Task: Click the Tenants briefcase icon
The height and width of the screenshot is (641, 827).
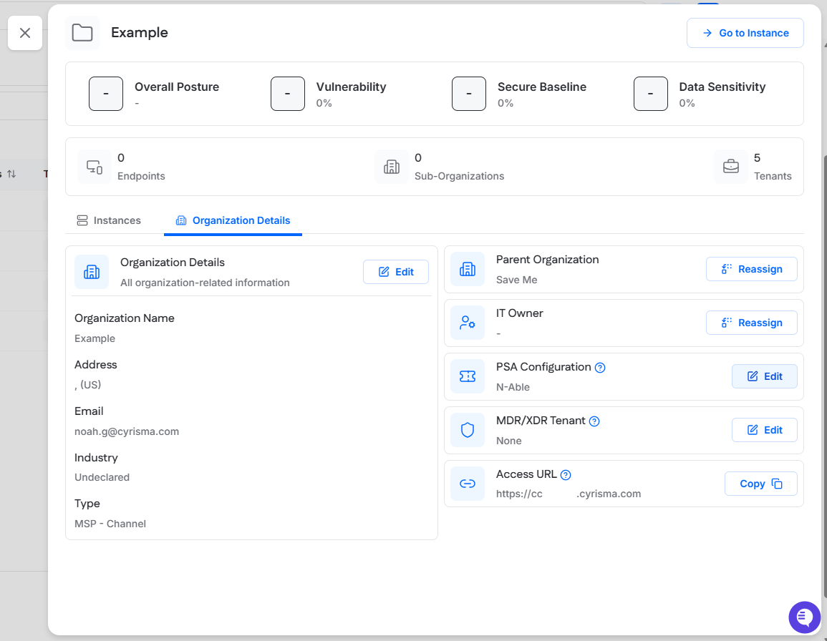Action: click(x=731, y=167)
